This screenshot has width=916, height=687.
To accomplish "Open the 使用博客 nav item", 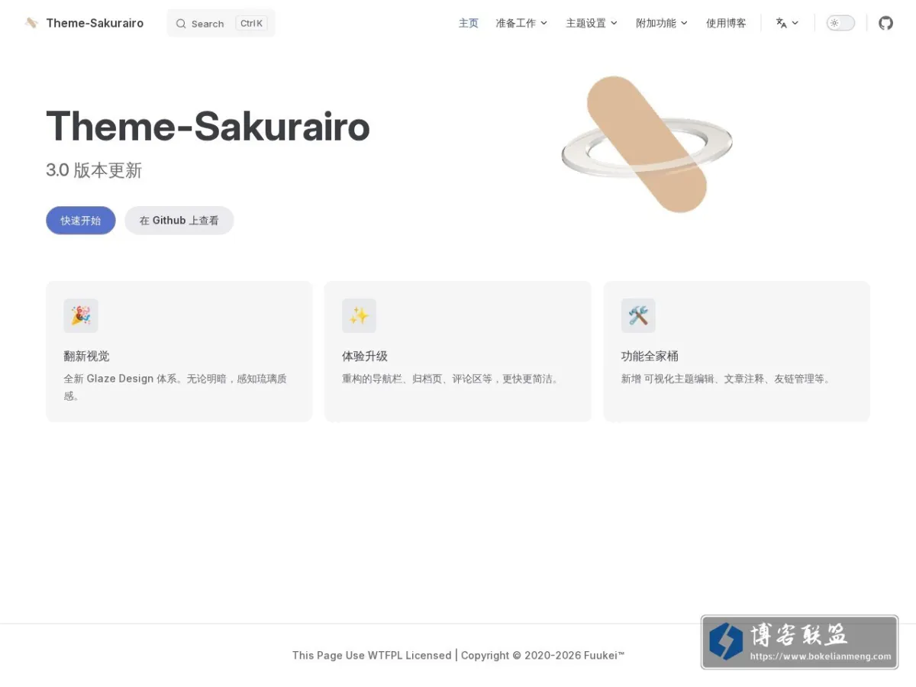I will coord(726,23).
